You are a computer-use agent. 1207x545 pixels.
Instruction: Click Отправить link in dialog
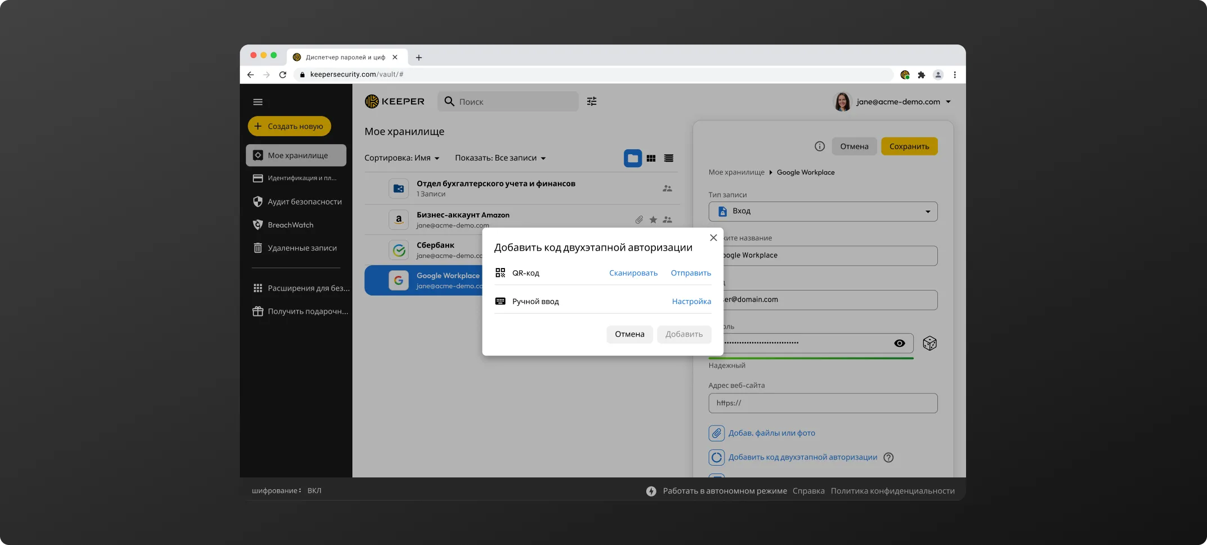tap(691, 273)
